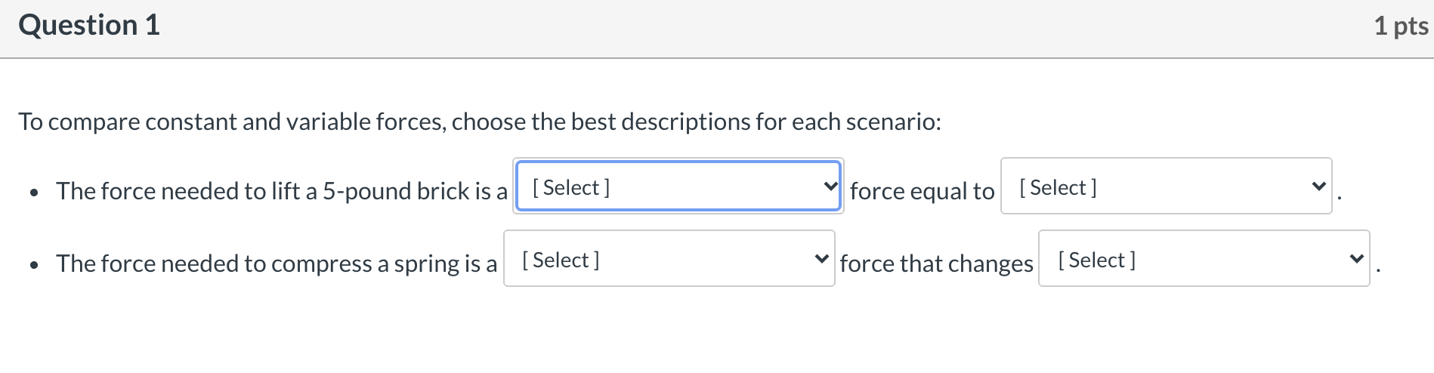Click the 'Question 1' heading
This screenshot has height=373, width=1434.
[x=89, y=26]
